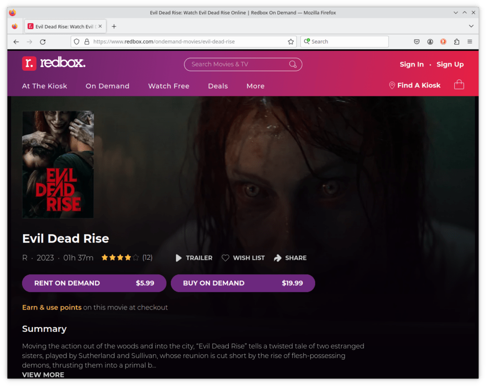
Task: Click the Wish List heart icon
Action: [x=225, y=258]
